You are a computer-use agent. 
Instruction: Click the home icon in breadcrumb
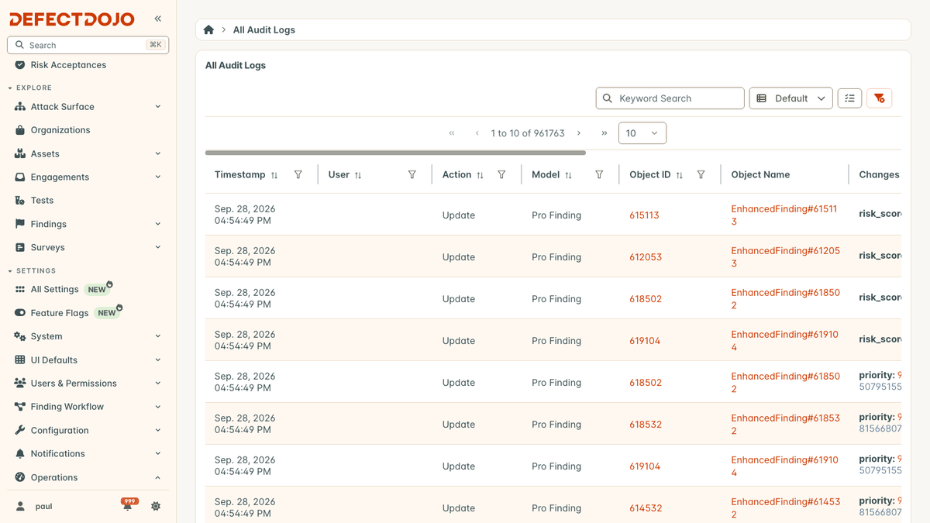pyautogui.click(x=208, y=30)
